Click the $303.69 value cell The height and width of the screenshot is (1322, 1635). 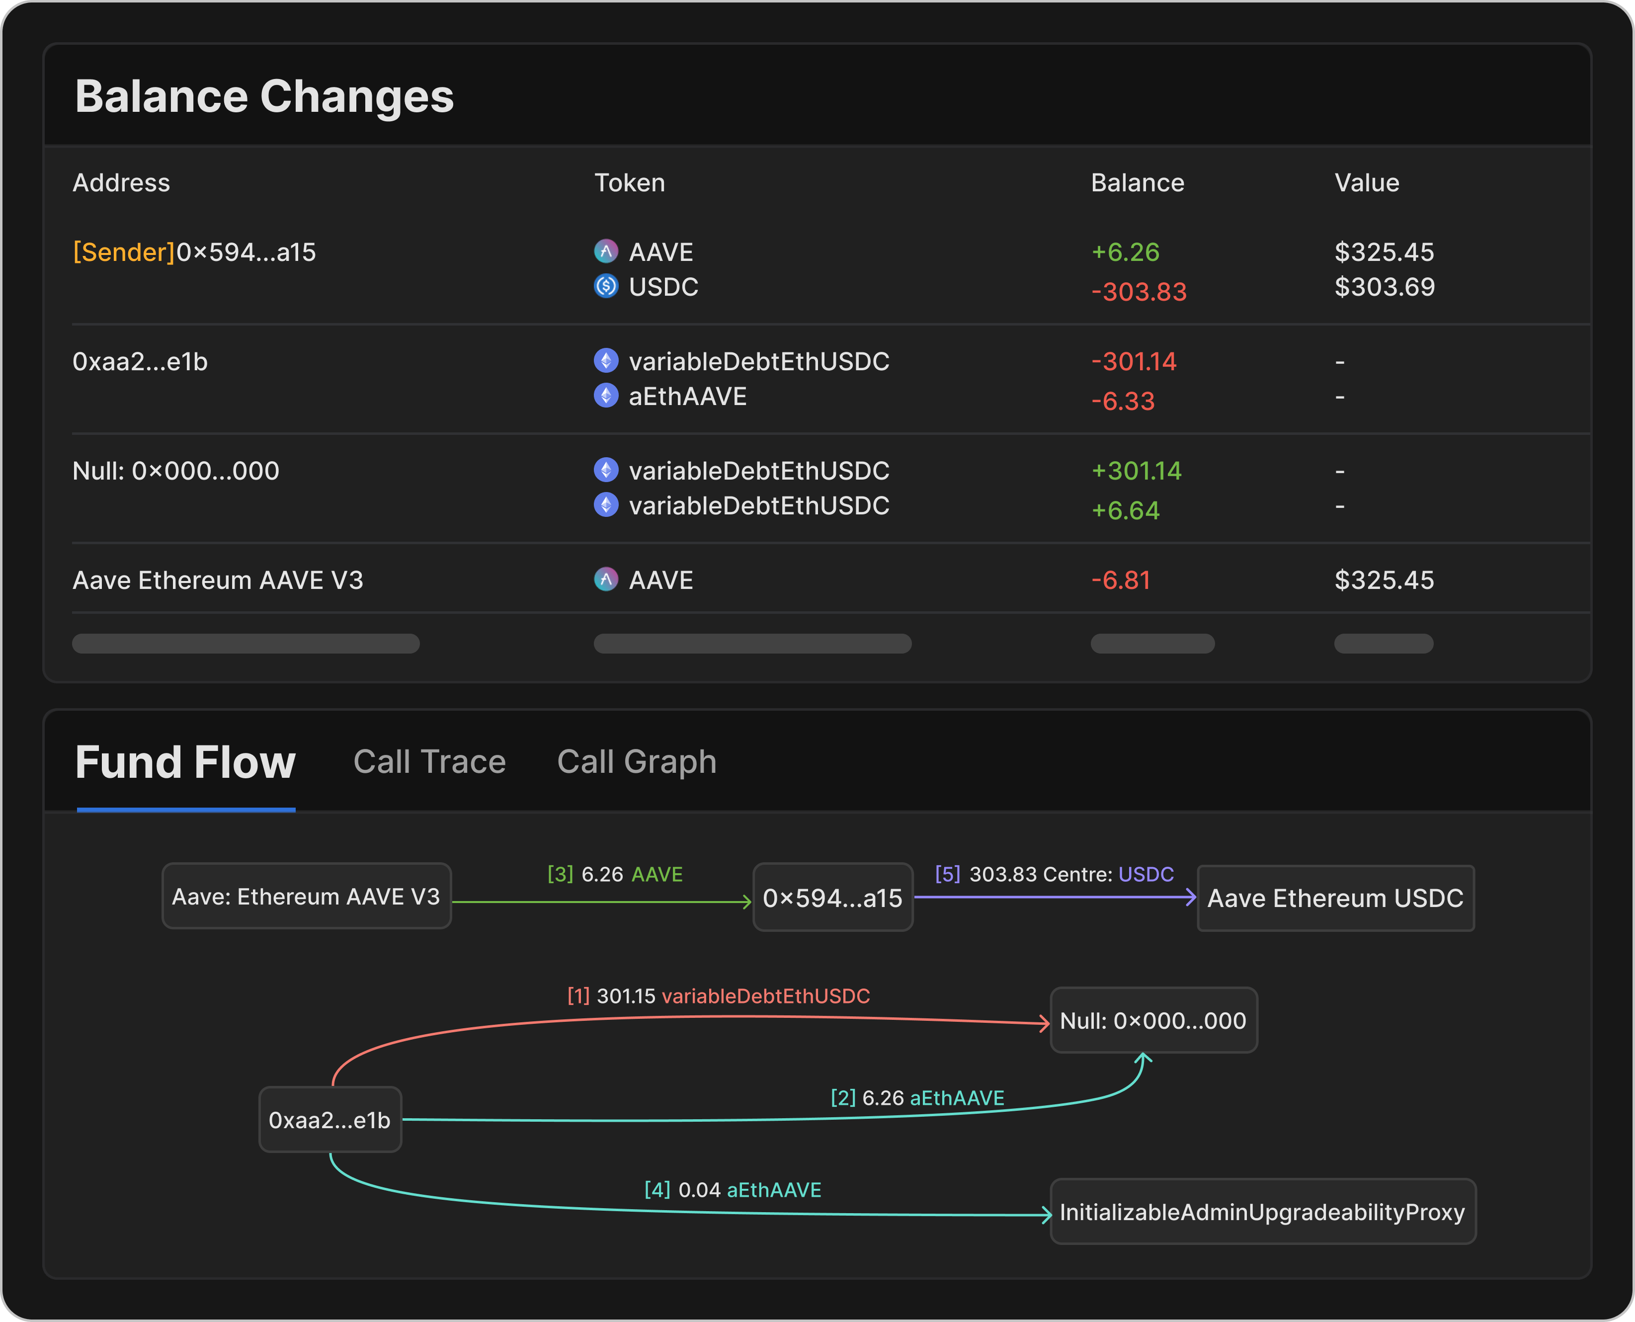pos(1385,287)
